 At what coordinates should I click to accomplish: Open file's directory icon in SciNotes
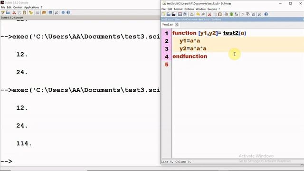173,14
